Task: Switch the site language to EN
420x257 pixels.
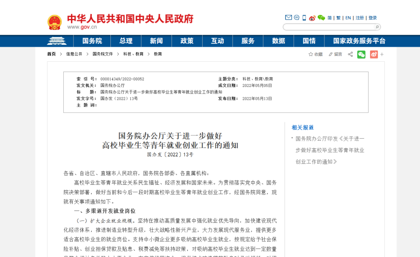Action: pyautogui.click(x=348, y=17)
